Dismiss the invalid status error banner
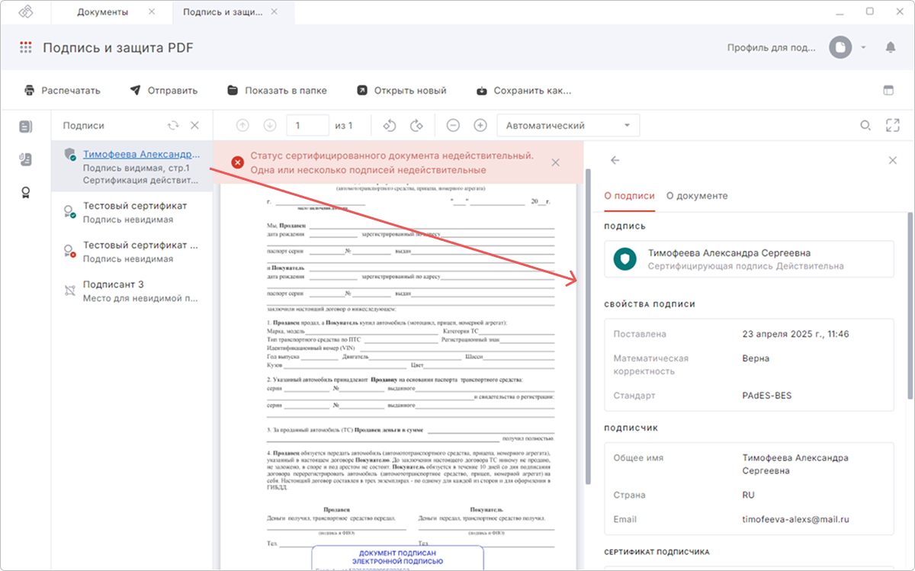Image resolution: width=915 pixels, height=571 pixels. pos(555,162)
